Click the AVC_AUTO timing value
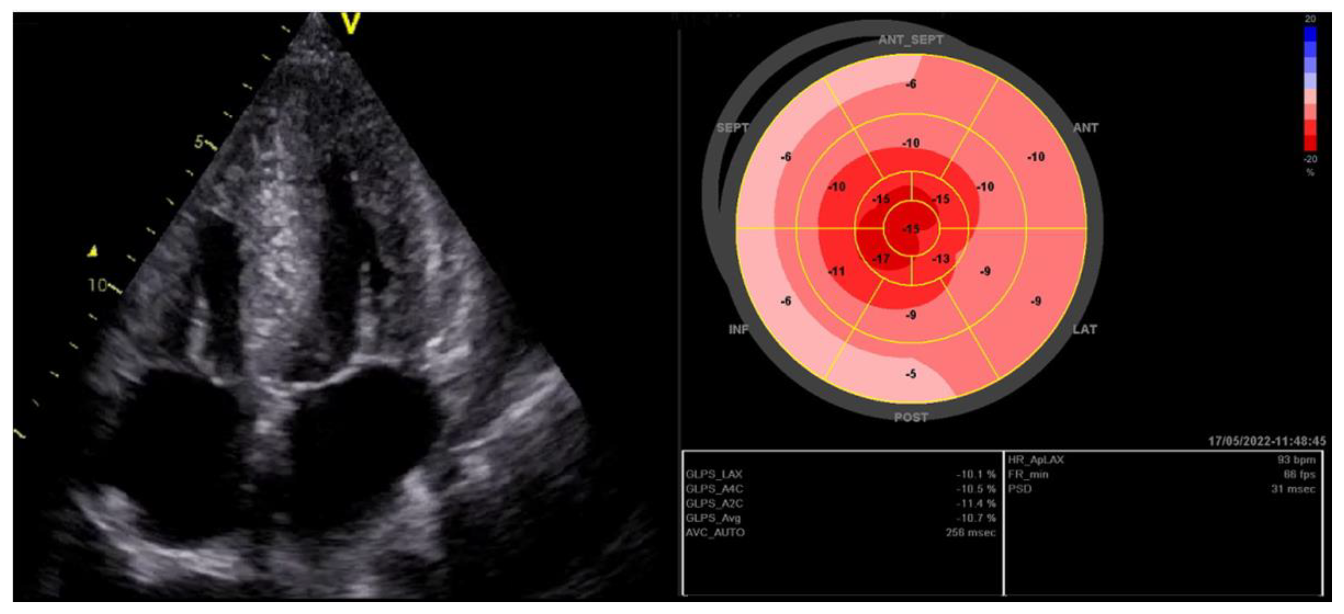1344x614 pixels. 970,533
